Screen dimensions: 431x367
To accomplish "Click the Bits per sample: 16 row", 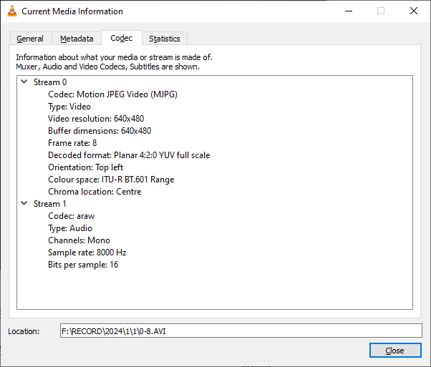I will [83, 265].
